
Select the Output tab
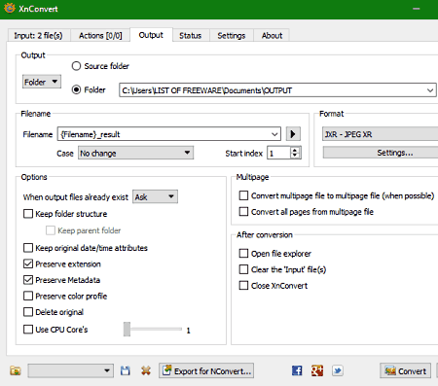(x=151, y=35)
